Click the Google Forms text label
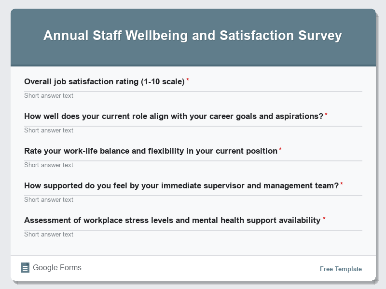 [57, 267]
